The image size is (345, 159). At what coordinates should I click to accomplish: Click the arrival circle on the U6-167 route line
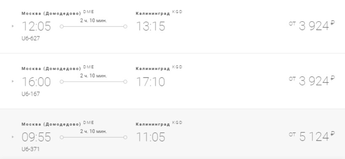click(x=125, y=82)
